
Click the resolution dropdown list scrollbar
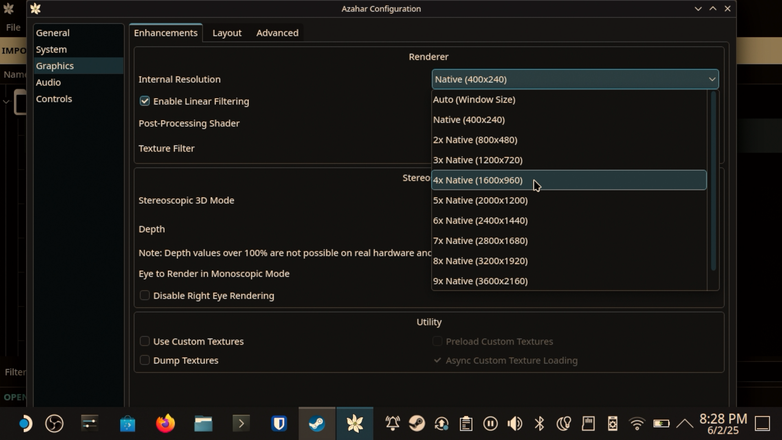(713, 181)
